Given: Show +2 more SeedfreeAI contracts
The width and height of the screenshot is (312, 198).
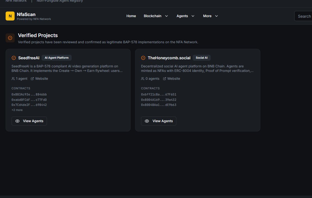Looking at the screenshot, I should [17, 110].
